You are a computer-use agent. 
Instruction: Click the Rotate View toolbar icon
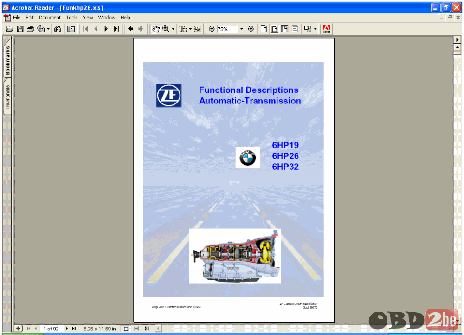[x=308, y=29]
